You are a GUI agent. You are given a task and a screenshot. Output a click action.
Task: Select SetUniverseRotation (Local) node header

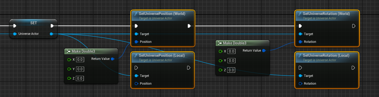[327, 57]
